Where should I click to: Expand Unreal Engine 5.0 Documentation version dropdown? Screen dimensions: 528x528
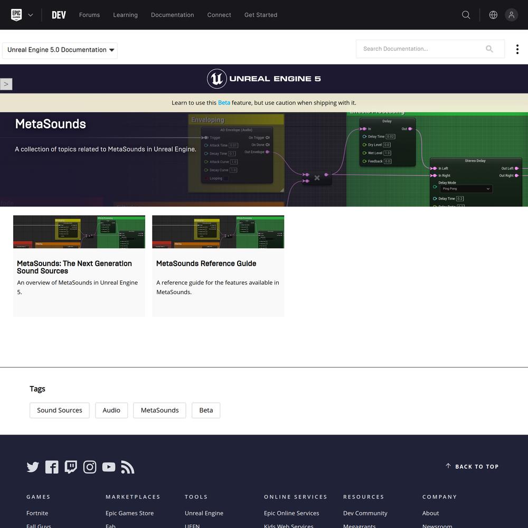pos(60,50)
